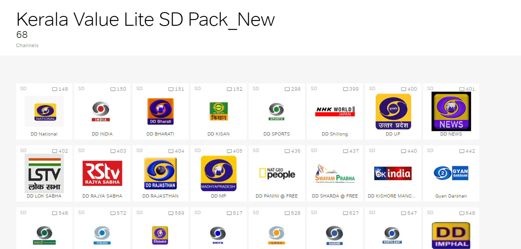This screenshot has width=521, height=249.
Task: Click the 'DD PANINI @ FREE' channel name
Action: pos(277,196)
